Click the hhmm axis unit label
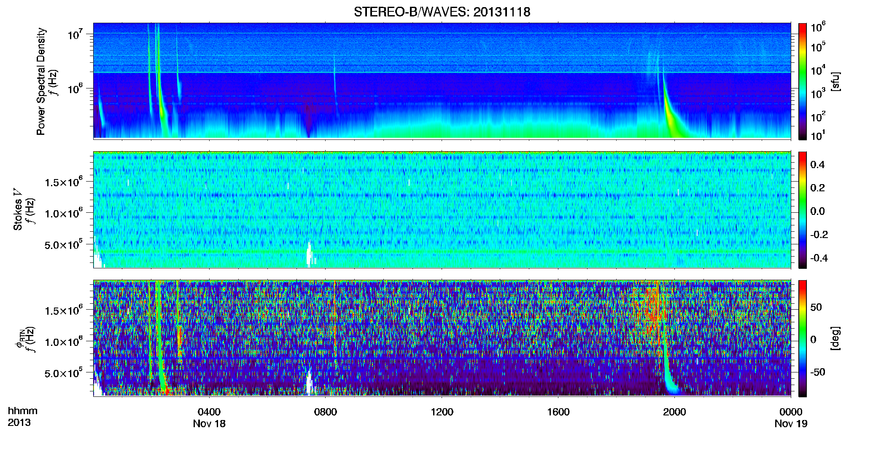This screenshot has width=884, height=455. [x=22, y=411]
